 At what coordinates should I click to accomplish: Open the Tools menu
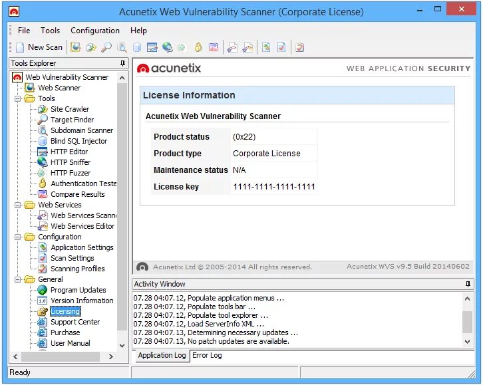tap(50, 31)
